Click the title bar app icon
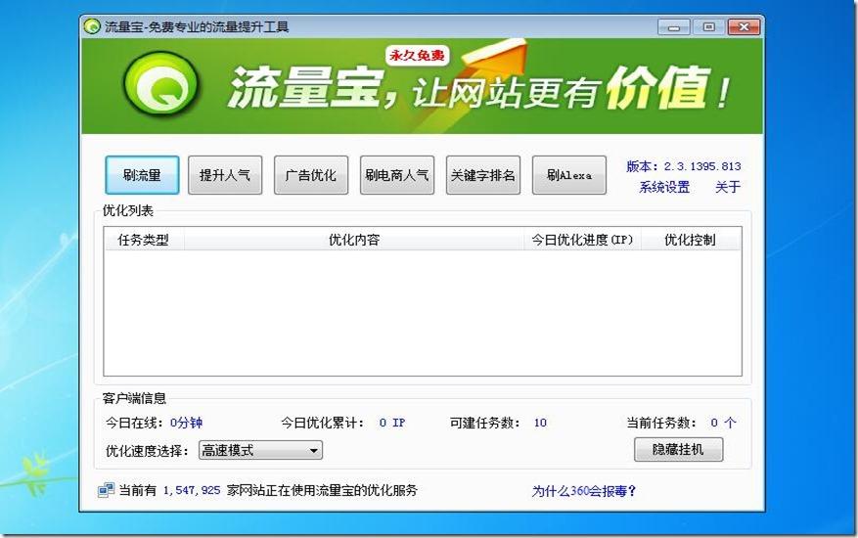This screenshot has width=858, height=538. [x=92, y=26]
